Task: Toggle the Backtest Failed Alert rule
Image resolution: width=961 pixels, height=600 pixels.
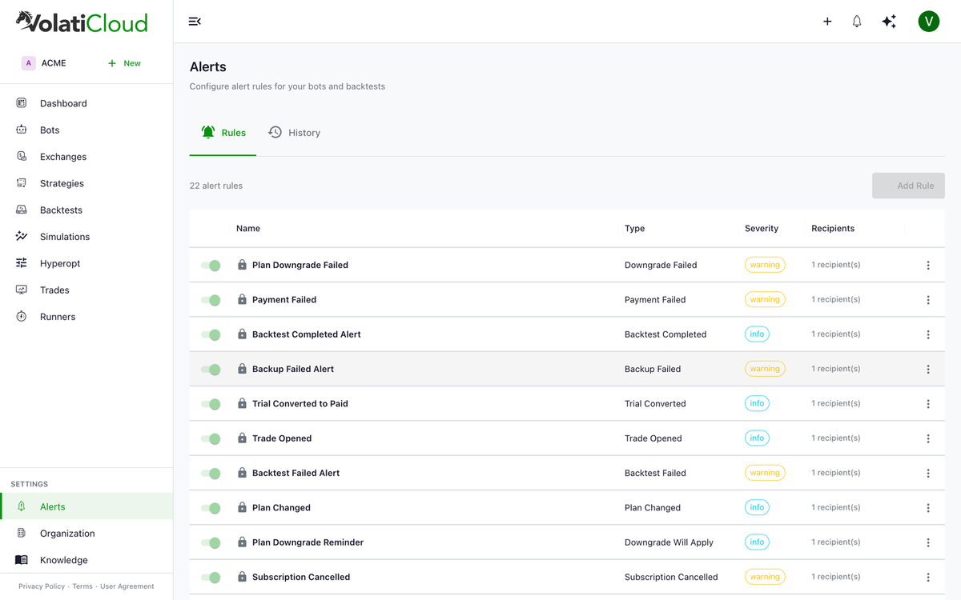Action: tap(211, 473)
